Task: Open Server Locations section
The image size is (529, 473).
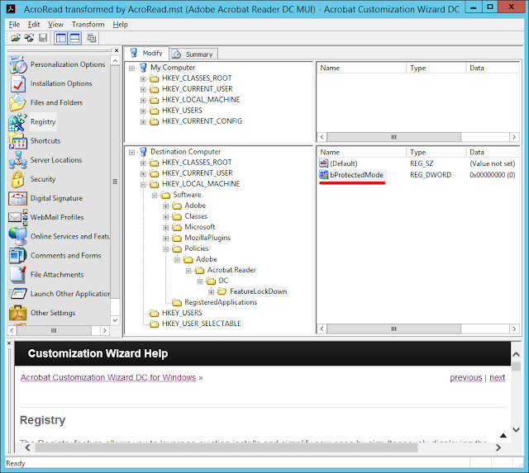Action: [x=56, y=160]
